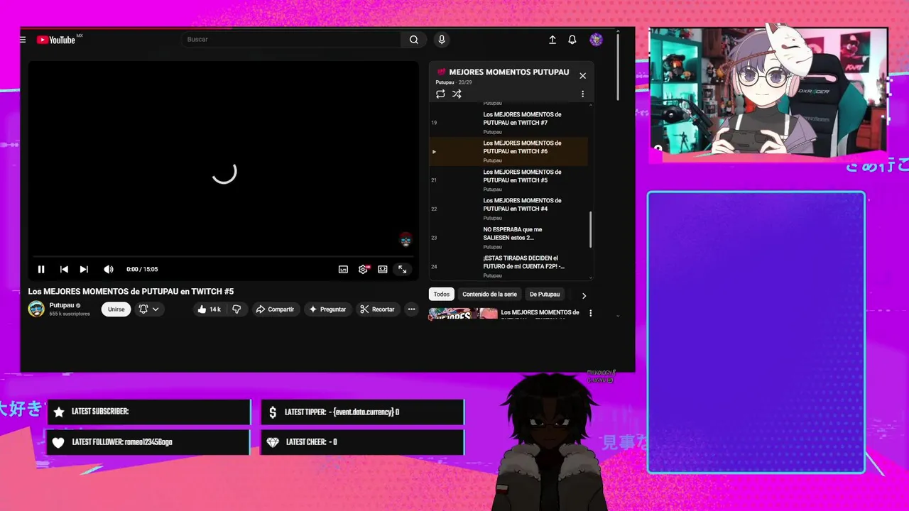Viewport: 909px width, 511px height.
Task: Click the Preguntar ask button
Action: pos(327,309)
